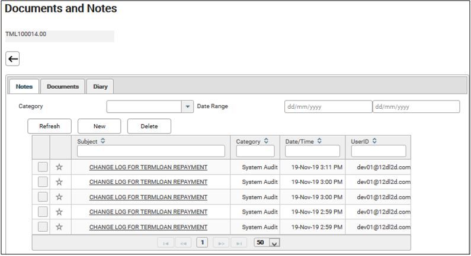The height and width of the screenshot is (256, 471).
Task: Click the Date Range start date field
Action: [328, 106]
